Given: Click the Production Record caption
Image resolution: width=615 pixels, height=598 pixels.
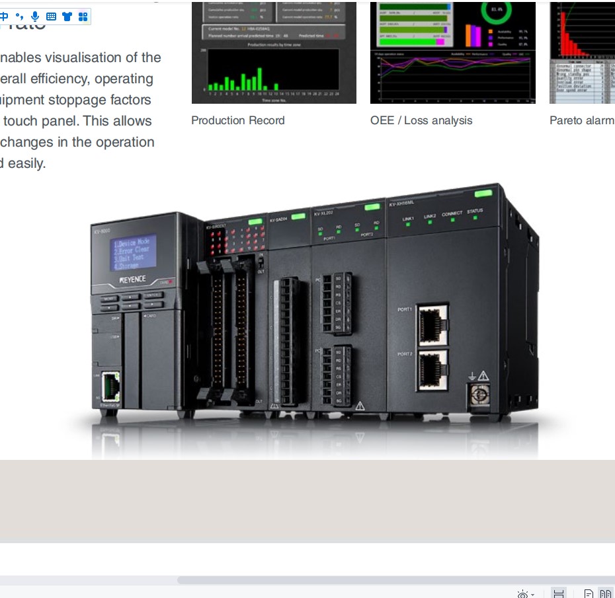Looking at the screenshot, I should (x=237, y=120).
